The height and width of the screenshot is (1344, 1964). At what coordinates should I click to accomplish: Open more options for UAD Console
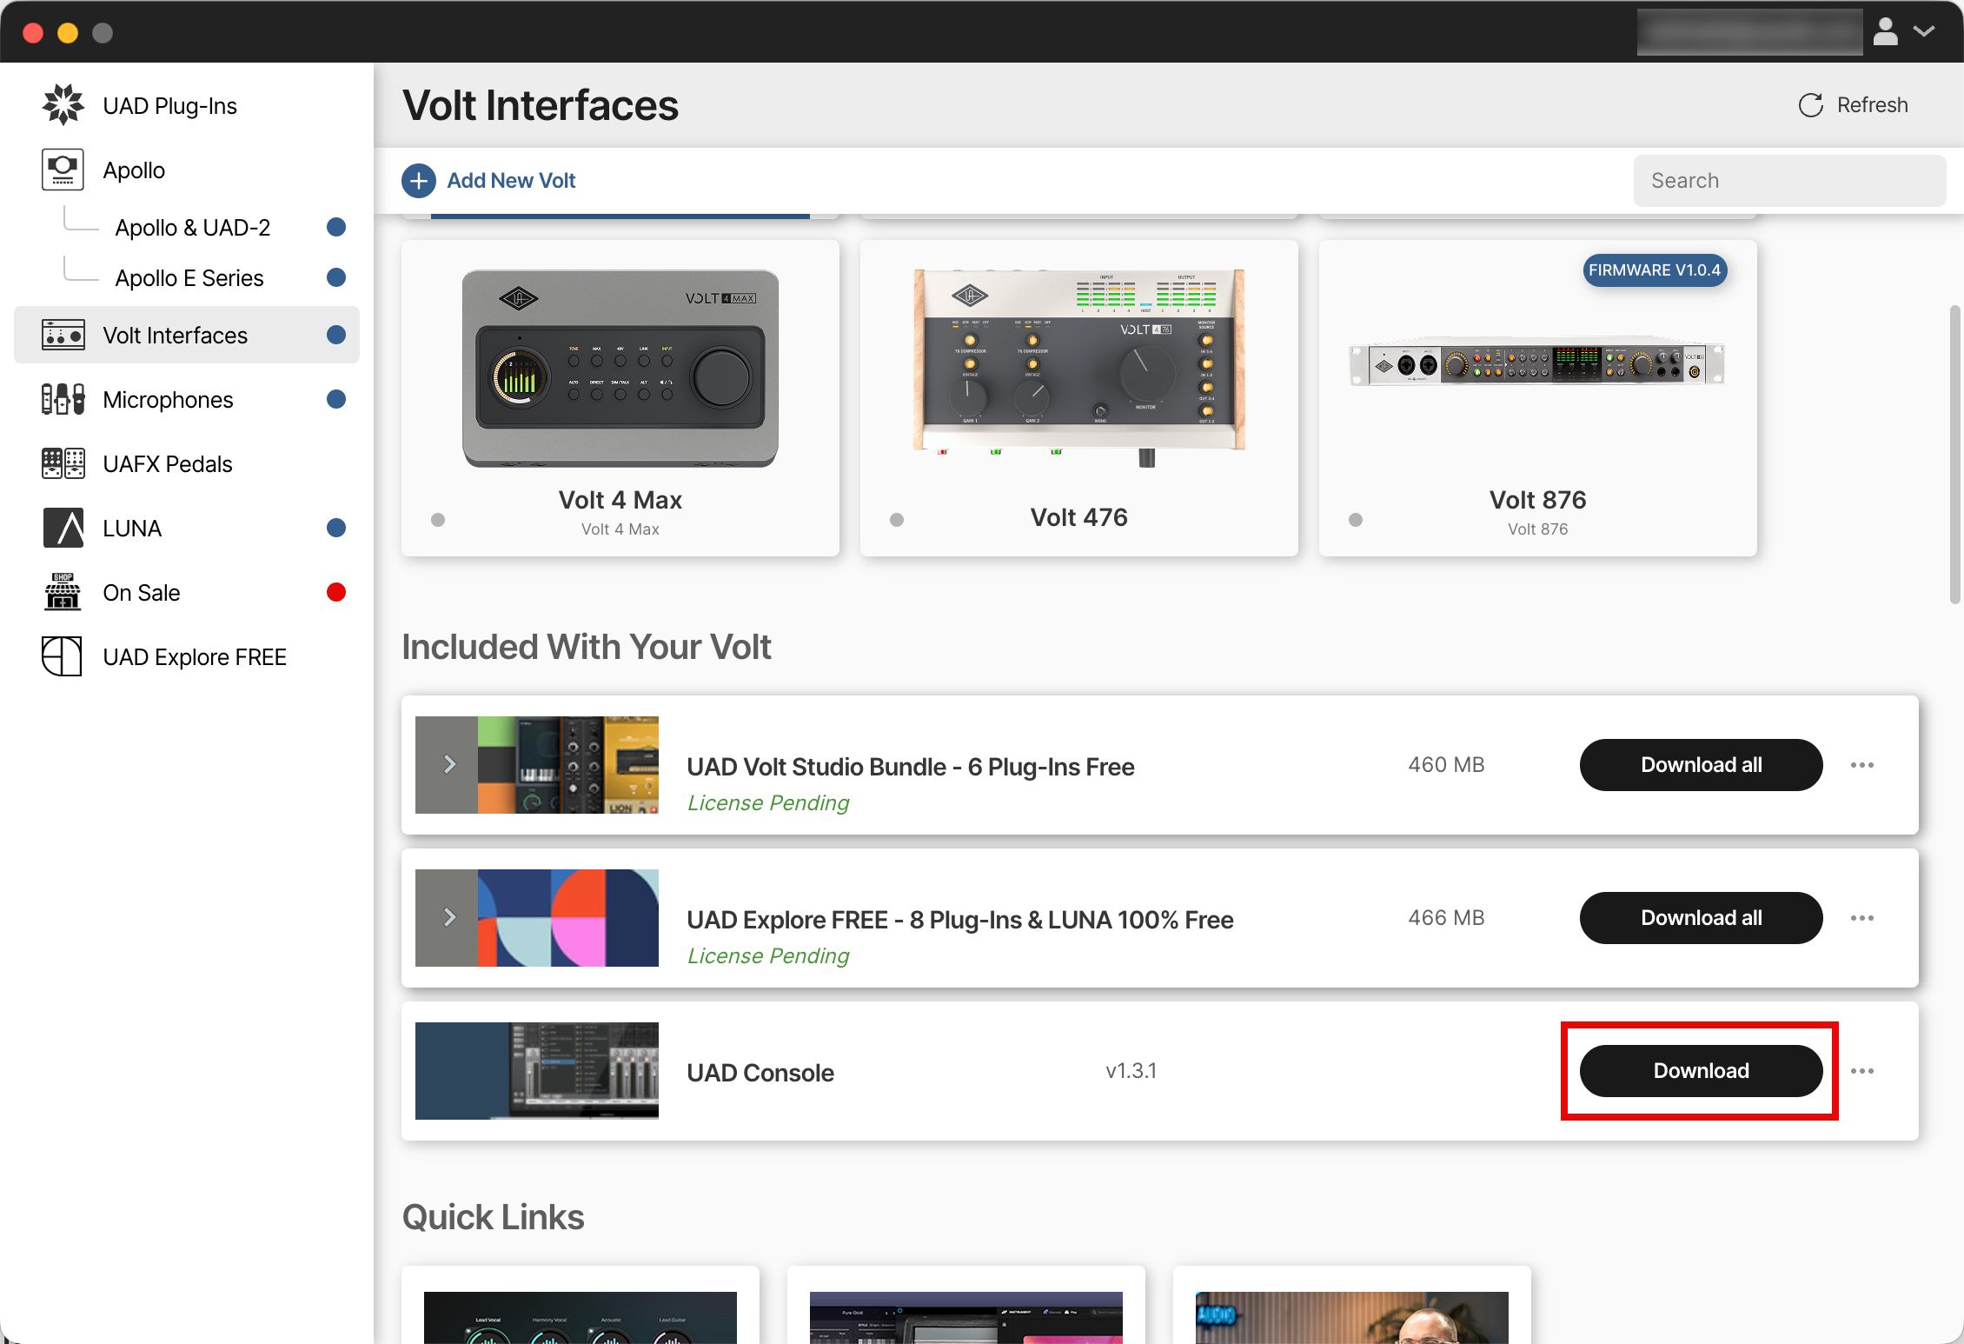coord(1862,1071)
